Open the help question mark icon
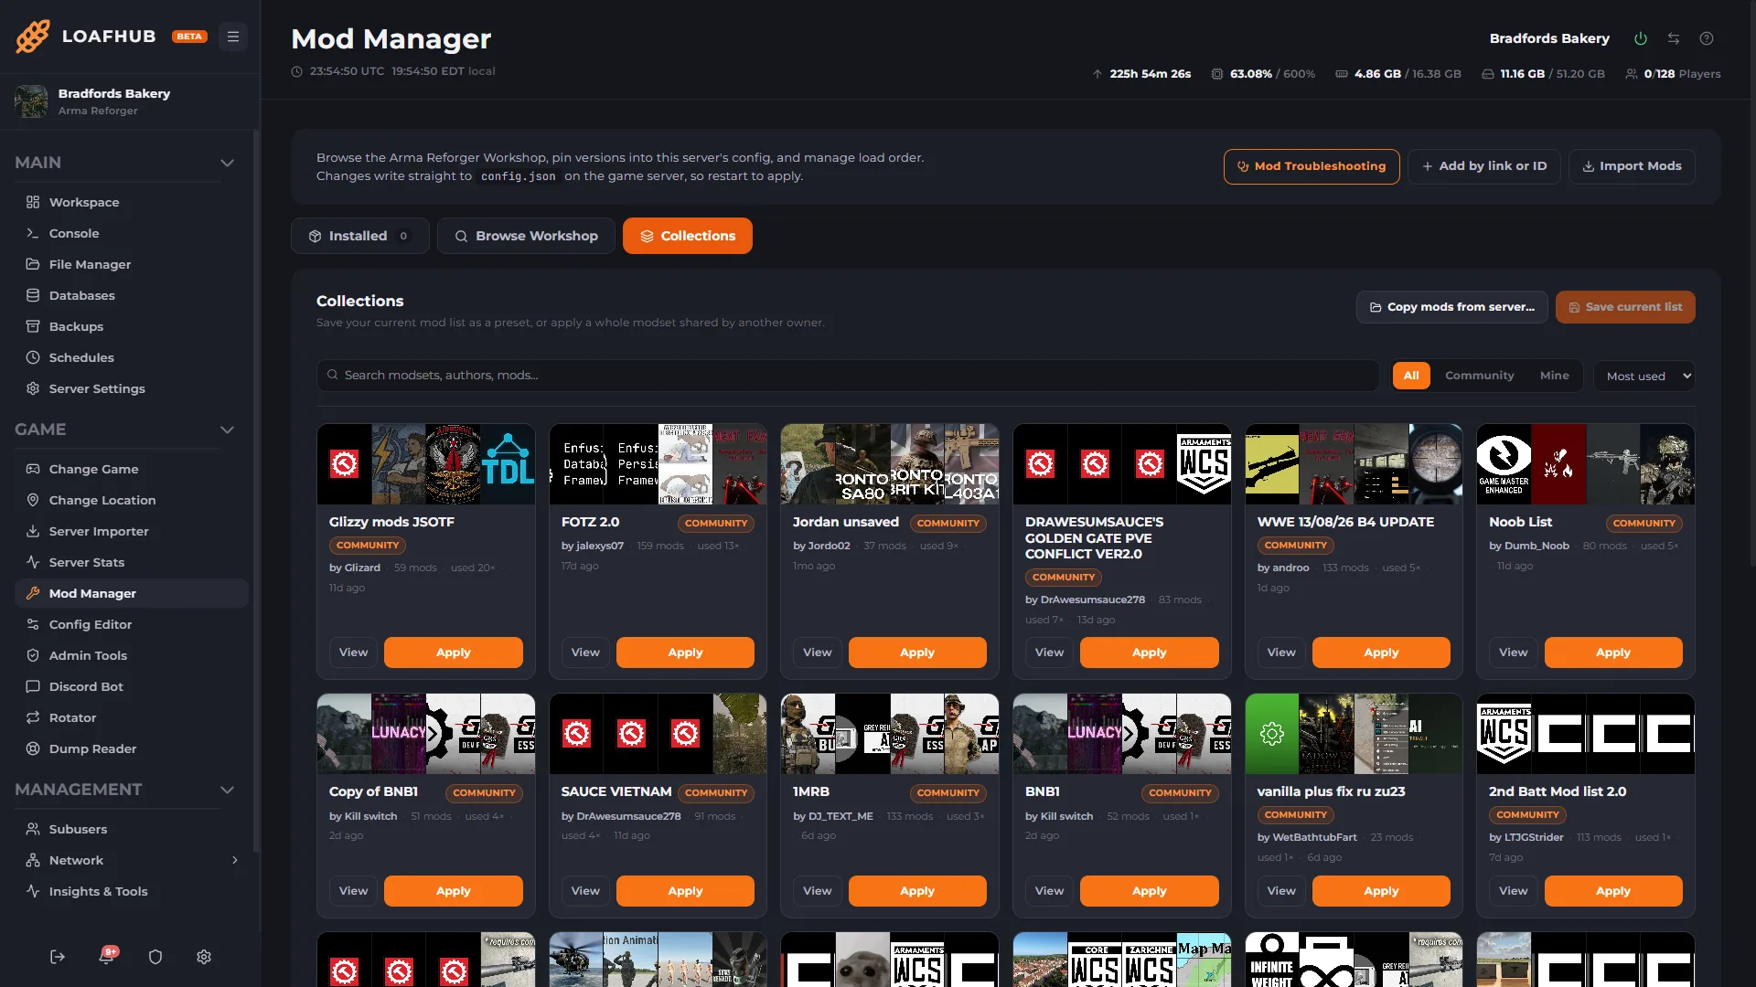1756x987 pixels. click(1707, 38)
